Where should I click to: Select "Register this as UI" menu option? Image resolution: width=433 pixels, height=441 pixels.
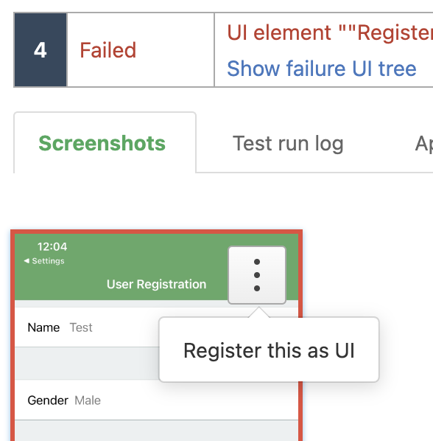[269, 350]
